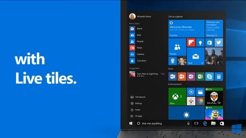Click the Suggested heading

coord(134,68)
